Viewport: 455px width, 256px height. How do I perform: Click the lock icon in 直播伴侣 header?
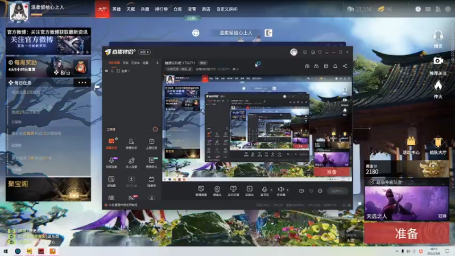pyautogui.click(x=316, y=66)
